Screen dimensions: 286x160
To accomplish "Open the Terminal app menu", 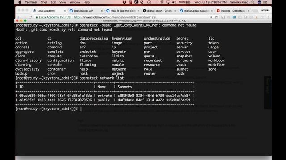I will 31,2.
